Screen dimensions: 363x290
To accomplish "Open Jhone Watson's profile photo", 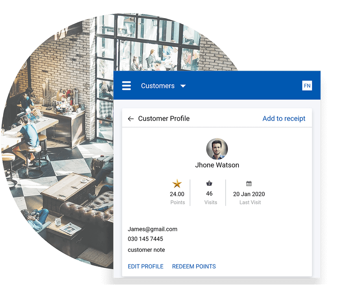I will click(217, 149).
